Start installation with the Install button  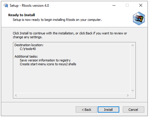[x=108, y=110]
